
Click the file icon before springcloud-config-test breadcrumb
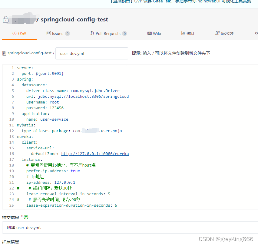pos(4,53)
